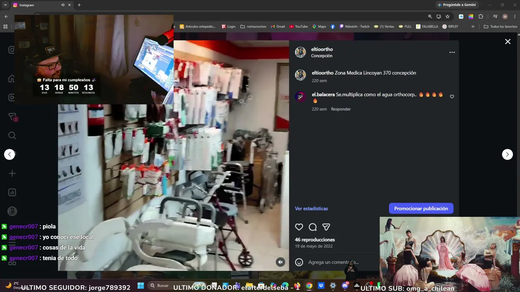Open the post's three-dot options menu
Viewport: 520px width, 292px height.
point(452,52)
